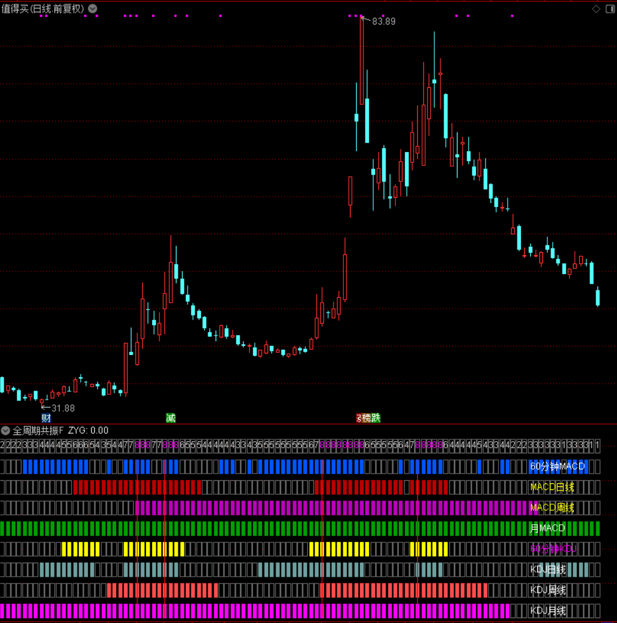The width and height of the screenshot is (617, 623).
Task: Select the 月MACD row label
Action: [547, 528]
